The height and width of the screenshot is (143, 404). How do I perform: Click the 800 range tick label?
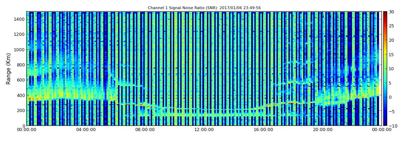pyautogui.click(x=21, y=65)
